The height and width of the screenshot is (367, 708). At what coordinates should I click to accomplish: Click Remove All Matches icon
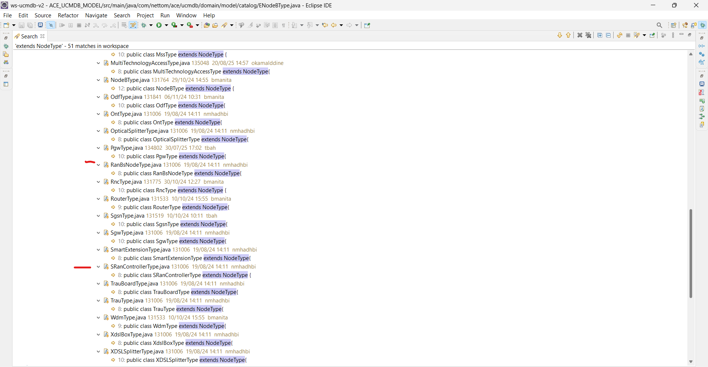(x=589, y=35)
